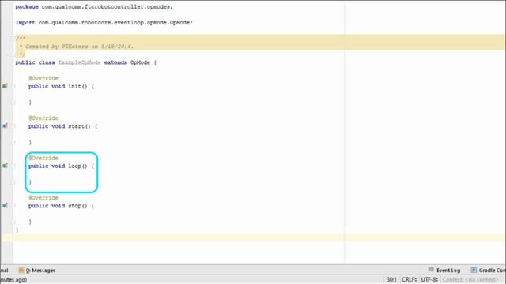Fold the Javadoc comment block at its start
Screen dimensions: 506x284
(13, 39)
